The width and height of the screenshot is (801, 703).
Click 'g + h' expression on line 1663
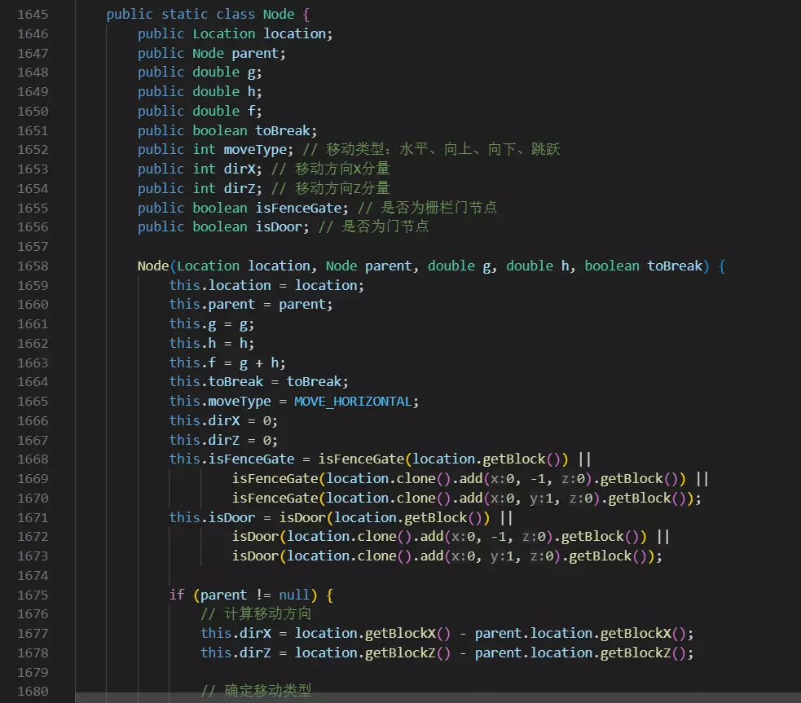coord(259,363)
